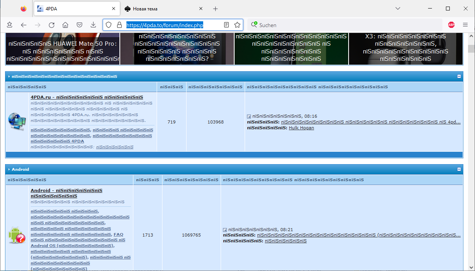Image resolution: width=475 pixels, height=271 pixels.
Task: Reload the current page
Action: pyautogui.click(x=51, y=25)
